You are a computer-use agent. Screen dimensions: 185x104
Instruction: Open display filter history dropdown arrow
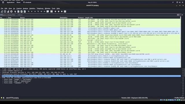pos(180,15)
